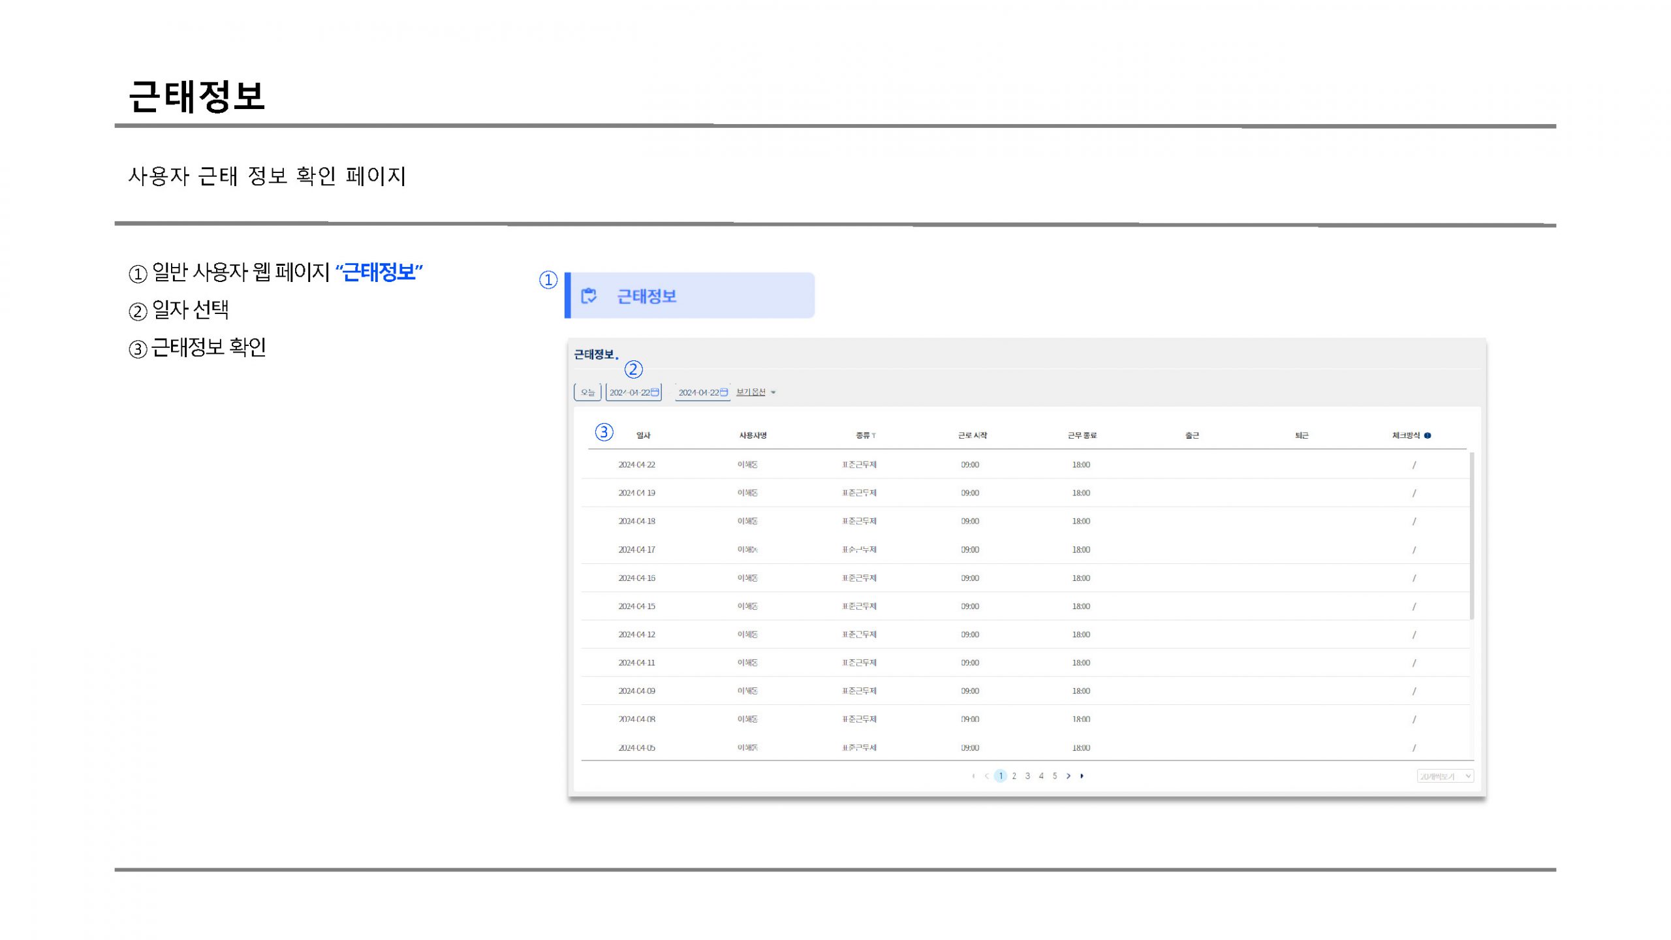Click the 근무 종료 column header
Screen dimensions: 1671x940
pyautogui.click(x=1082, y=435)
